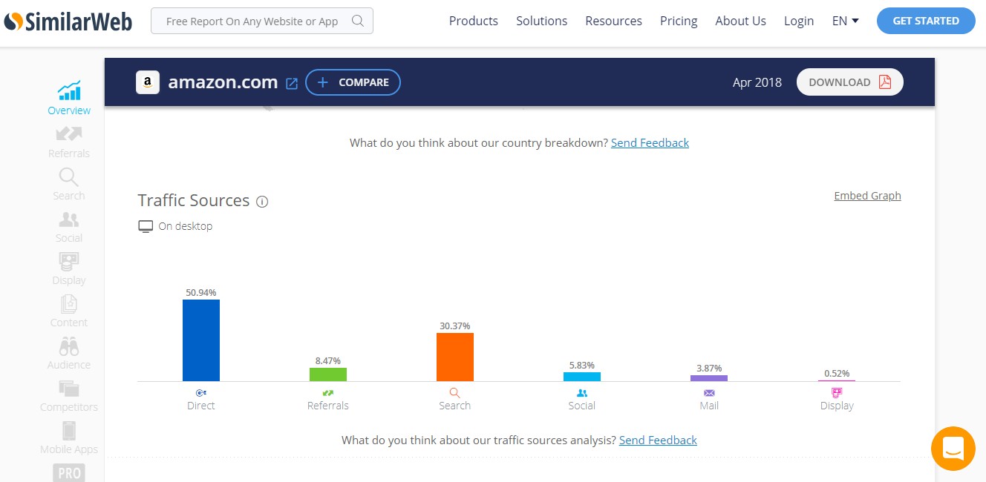Select the Competitors sidebar icon
Image resolution: width=986 pixels, height=482 pixels.
click(69, 388)
